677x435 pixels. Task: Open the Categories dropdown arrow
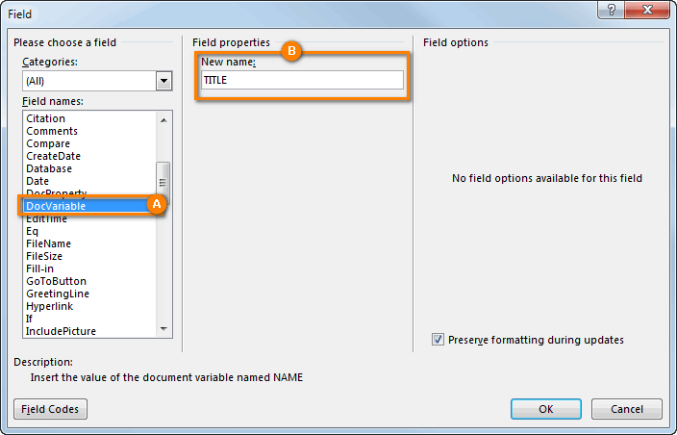163,81
